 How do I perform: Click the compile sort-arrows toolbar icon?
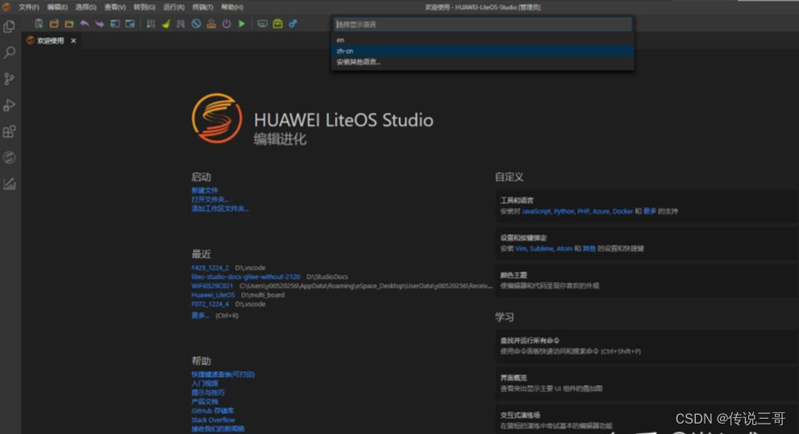[151, 23]
